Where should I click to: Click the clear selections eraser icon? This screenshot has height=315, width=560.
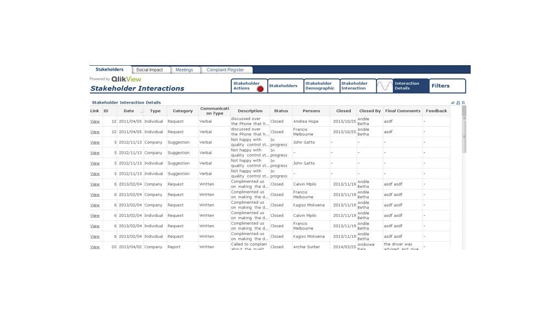[453, 102]
